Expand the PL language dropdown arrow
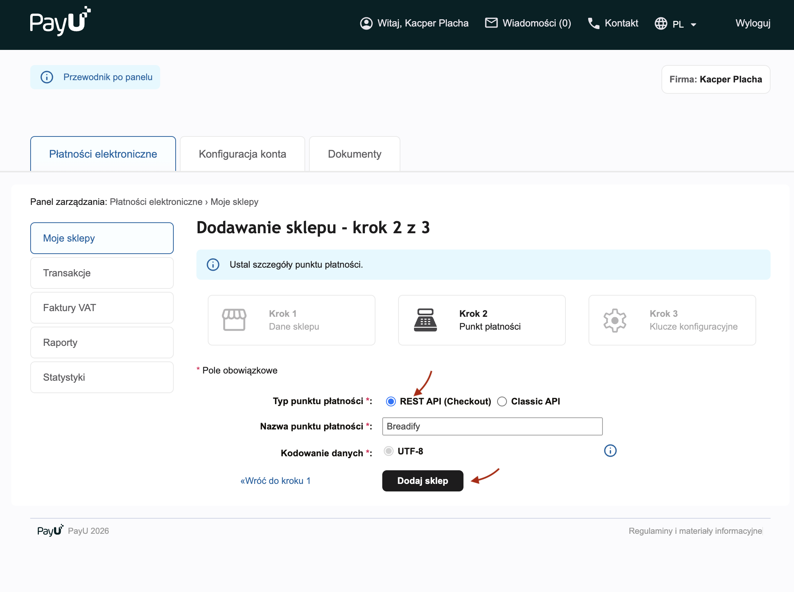The image size is (794, 592). (693, 25)
